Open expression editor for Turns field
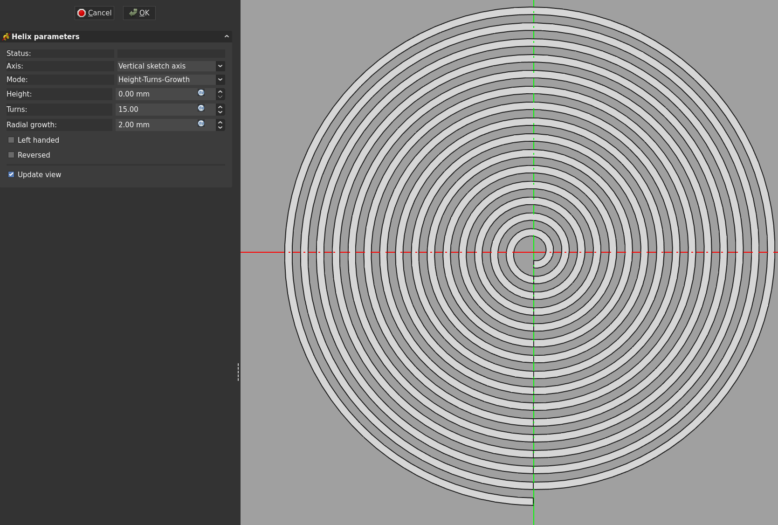 [x=201, y=108]
